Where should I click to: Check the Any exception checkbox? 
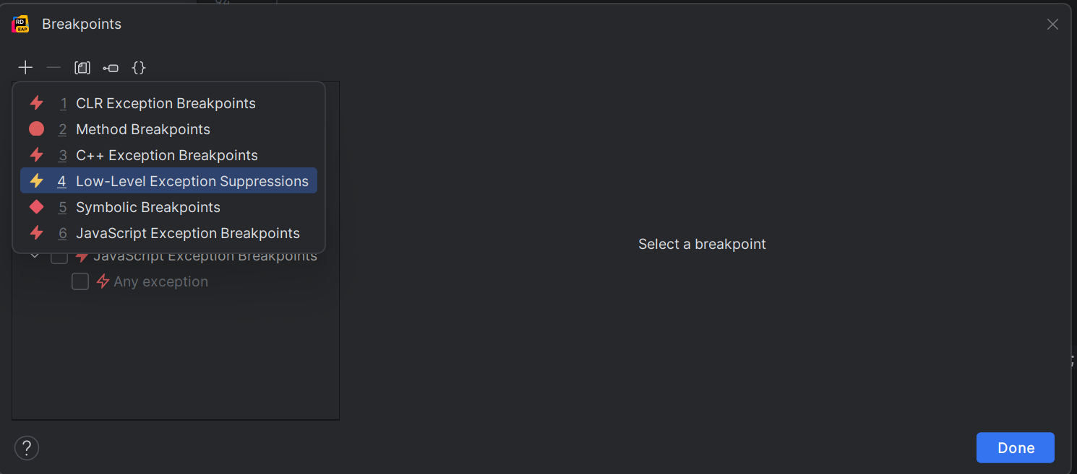[x=80, y=281]
